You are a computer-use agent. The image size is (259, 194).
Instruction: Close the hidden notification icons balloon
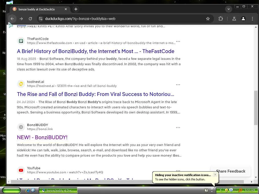click(x=215, y=175)
